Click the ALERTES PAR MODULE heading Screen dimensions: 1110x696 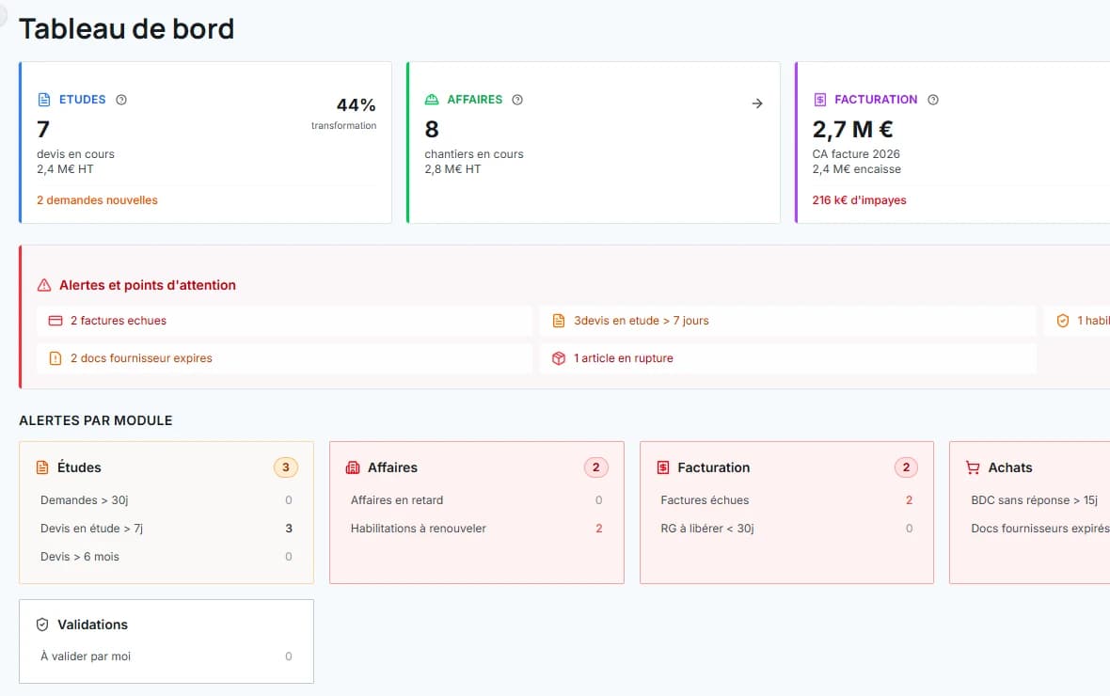pyautogui.click(x=96, y=420)
